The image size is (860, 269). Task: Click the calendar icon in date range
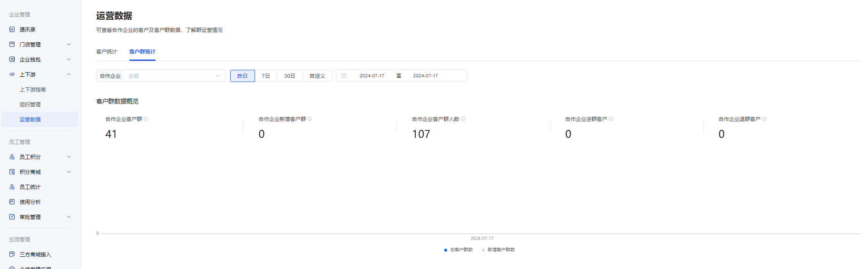[344, 75]
